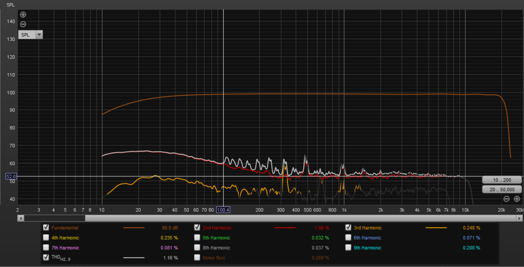Enable the 4th Harmonic trace

[46, 238]
